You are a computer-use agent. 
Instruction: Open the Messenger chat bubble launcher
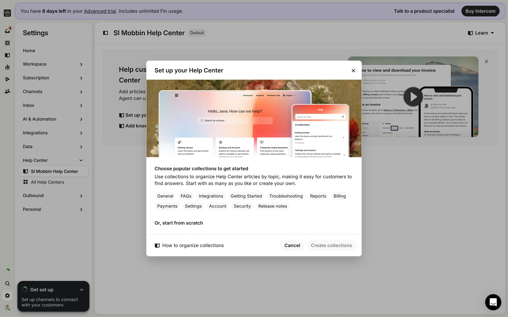click(493, 302)
